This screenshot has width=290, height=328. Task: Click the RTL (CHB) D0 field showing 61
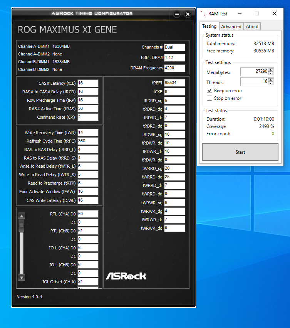pyautogui.click(x=88, y=231)
